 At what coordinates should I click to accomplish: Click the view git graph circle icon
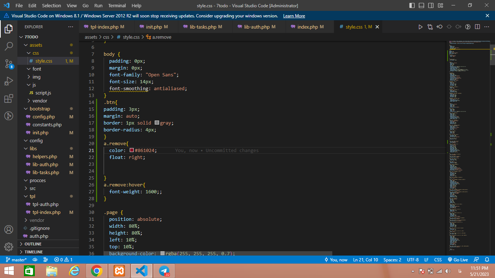(468, 27)
